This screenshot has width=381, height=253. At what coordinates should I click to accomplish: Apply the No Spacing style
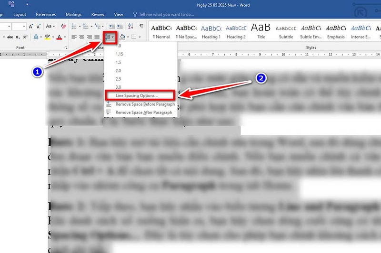point(186,31)
